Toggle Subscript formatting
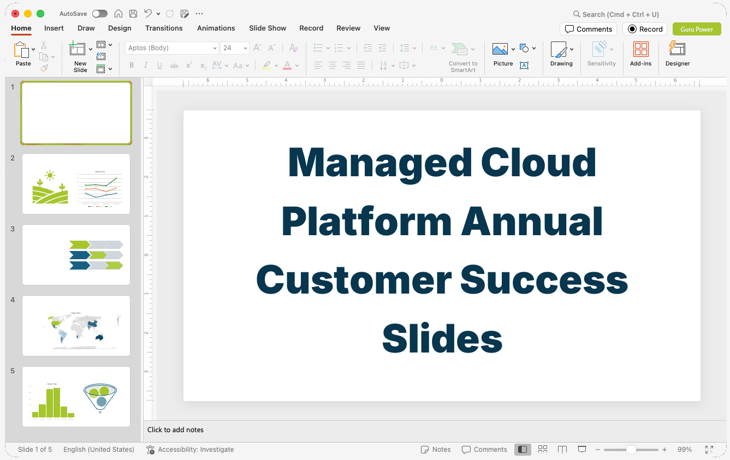Screen dimensions: 730x460 (203, 65)
